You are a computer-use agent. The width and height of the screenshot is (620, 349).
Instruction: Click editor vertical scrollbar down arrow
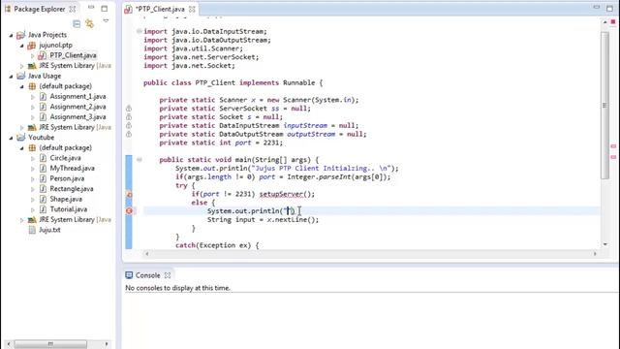[x=604, y=244]
